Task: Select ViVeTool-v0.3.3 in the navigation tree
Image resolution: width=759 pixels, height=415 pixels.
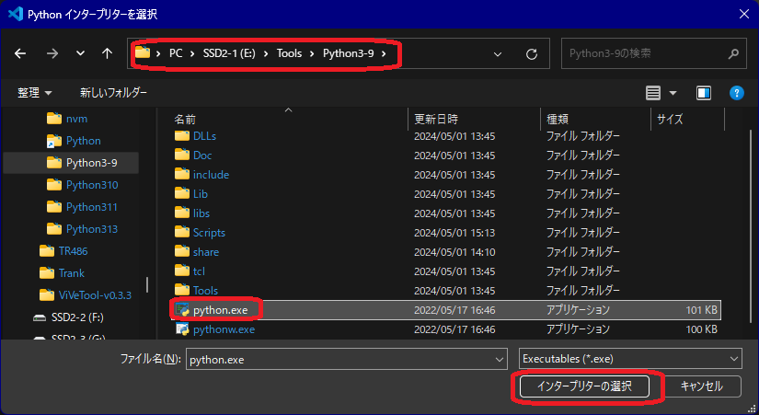Action: coord(86,294)
